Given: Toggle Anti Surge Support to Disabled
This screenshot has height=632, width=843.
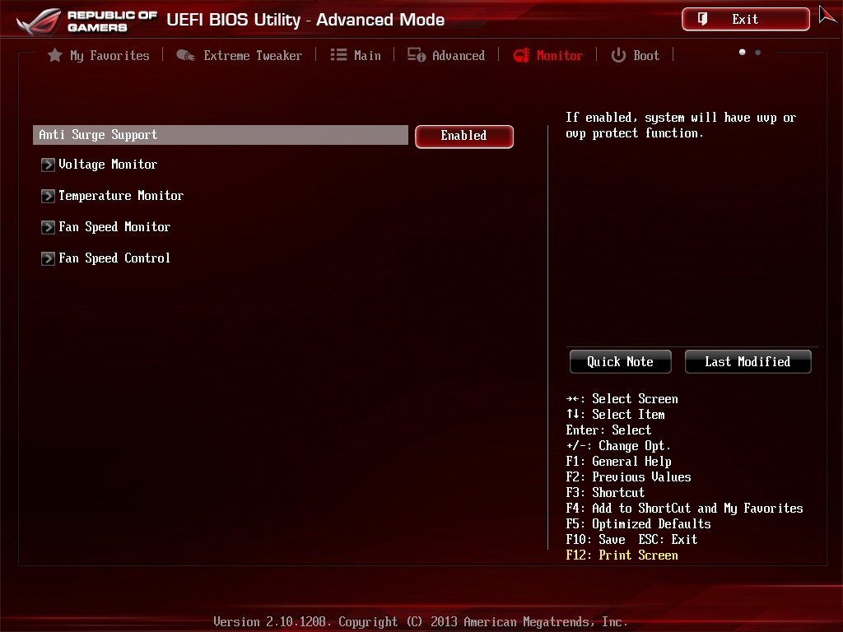Looking at the screenshot, I should 463,135.
